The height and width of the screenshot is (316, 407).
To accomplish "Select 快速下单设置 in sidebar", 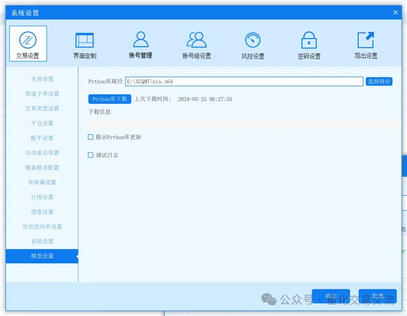I will coord(42,94).
